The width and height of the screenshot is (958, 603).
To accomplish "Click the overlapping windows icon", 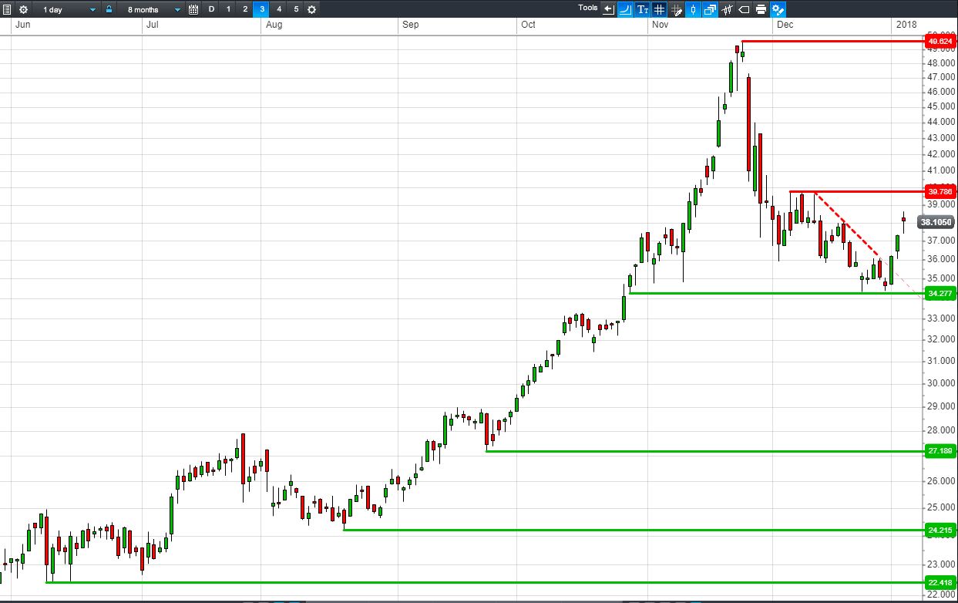I will pos(710,9).
